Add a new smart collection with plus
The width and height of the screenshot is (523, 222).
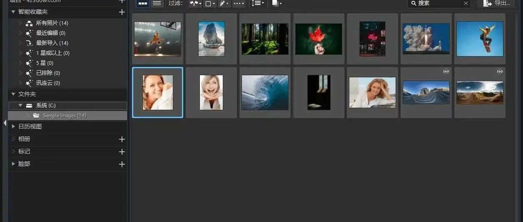(x=122, y=12)
